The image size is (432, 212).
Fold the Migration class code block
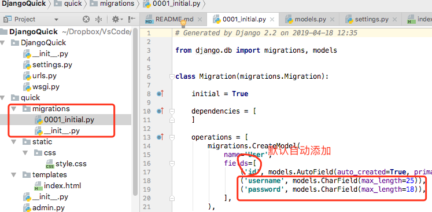172,76
